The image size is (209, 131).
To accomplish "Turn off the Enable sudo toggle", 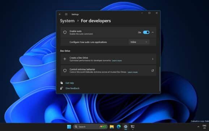I will [146, 33].
